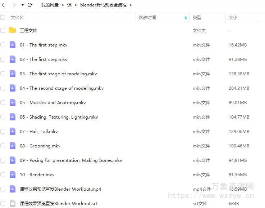Open 06 - Shading. Texturing. Lighting.mkv
Screen dimensions: 265x208
pyautogui.click(x=59, y=117)
